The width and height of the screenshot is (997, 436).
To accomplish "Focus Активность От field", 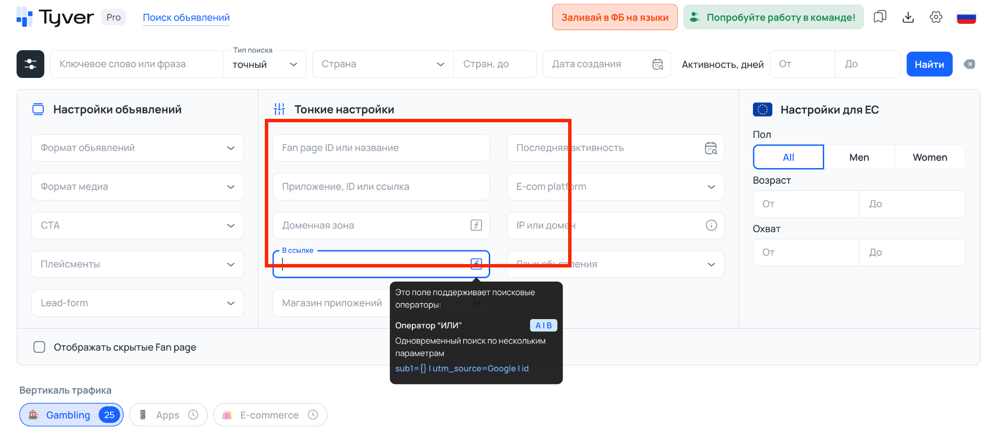I will click(802, 64).
